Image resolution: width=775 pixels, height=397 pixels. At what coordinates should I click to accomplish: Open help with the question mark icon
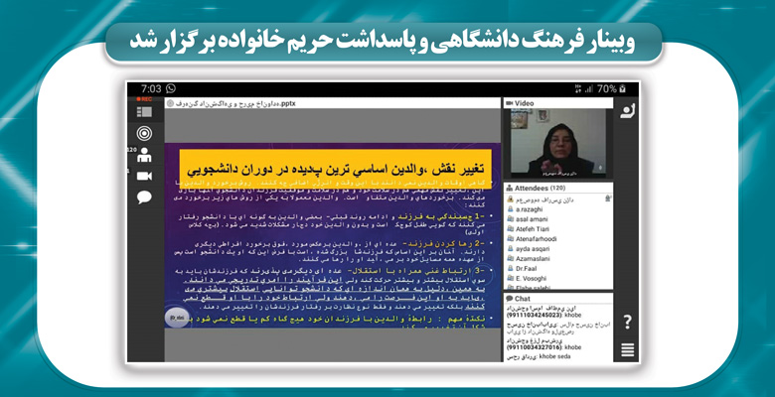[627, 322]
